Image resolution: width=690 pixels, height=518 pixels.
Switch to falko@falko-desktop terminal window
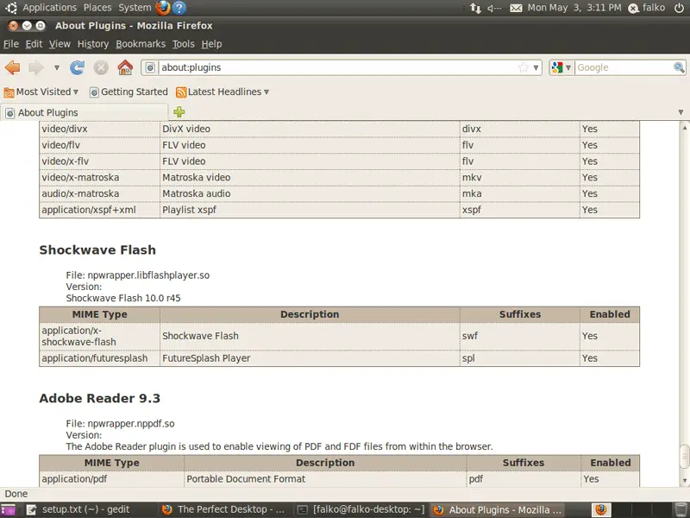[x=361, y=510]
